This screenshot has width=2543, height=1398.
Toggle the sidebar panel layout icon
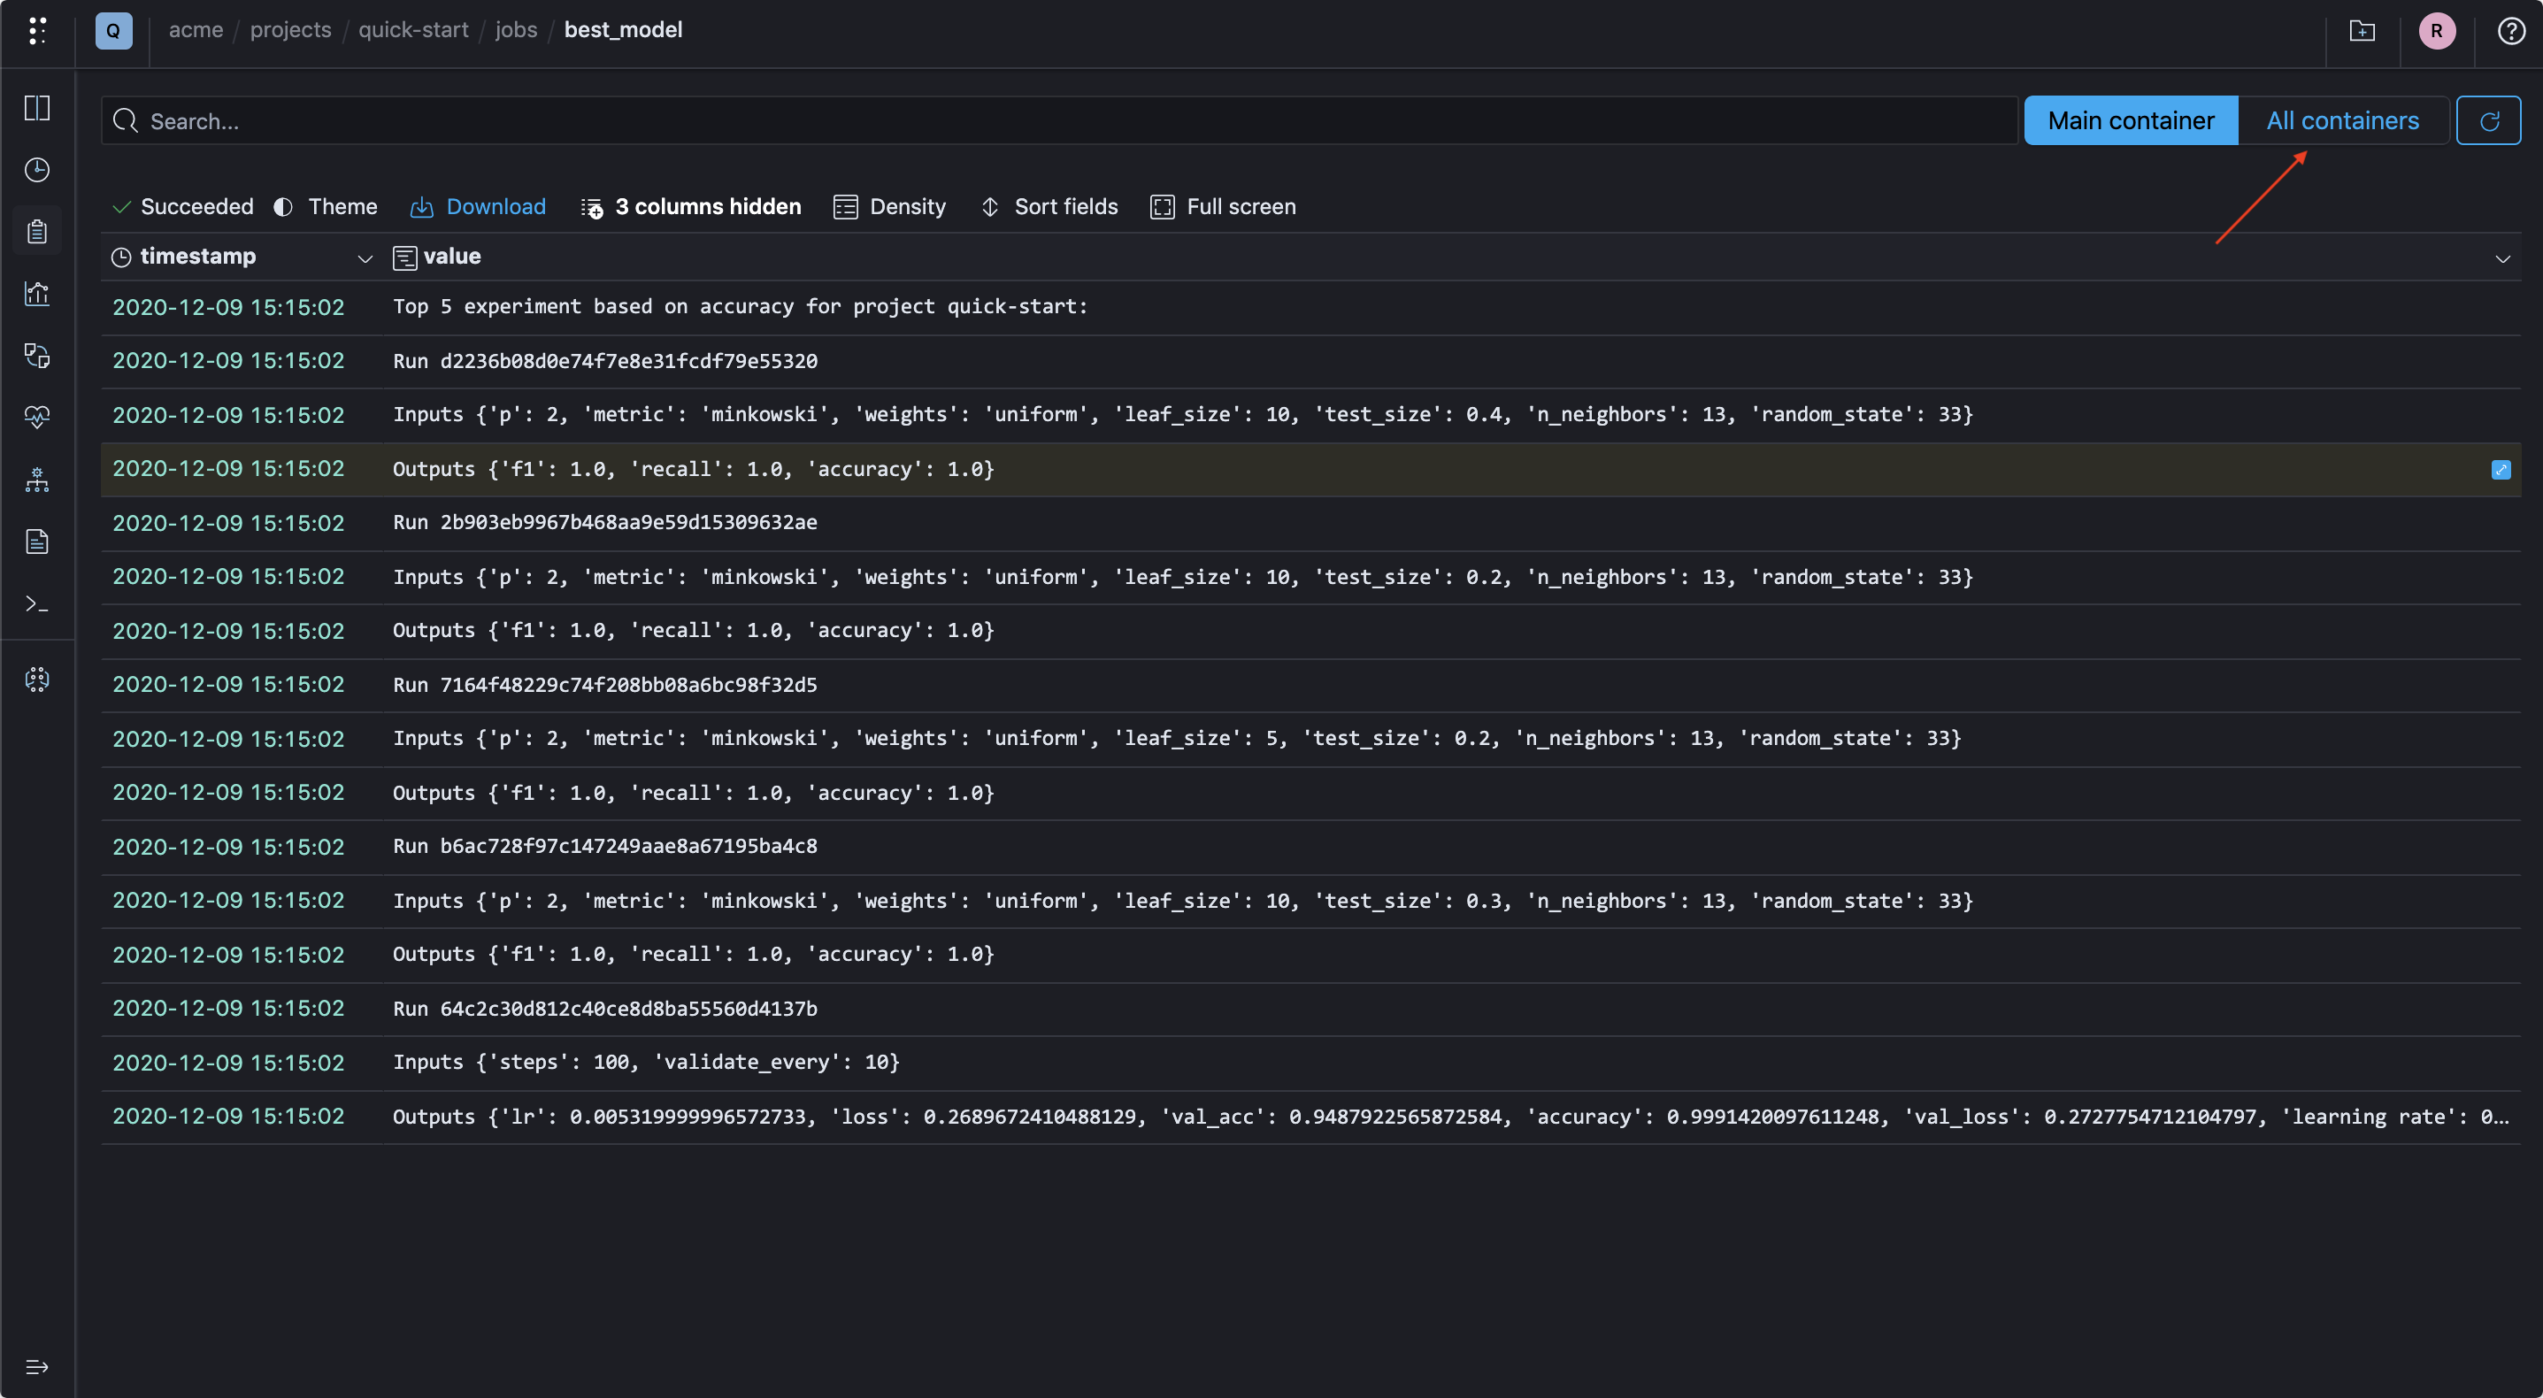37,108
